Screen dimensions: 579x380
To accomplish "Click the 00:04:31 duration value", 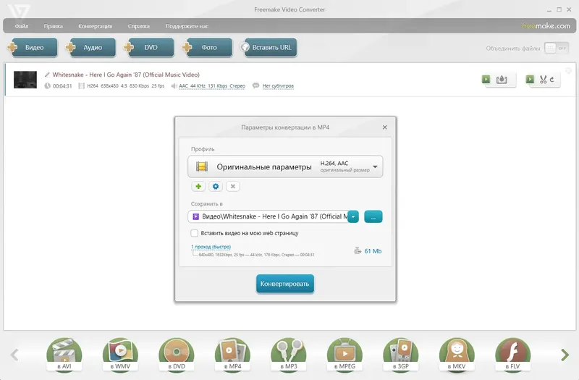I will click(62, 86).
